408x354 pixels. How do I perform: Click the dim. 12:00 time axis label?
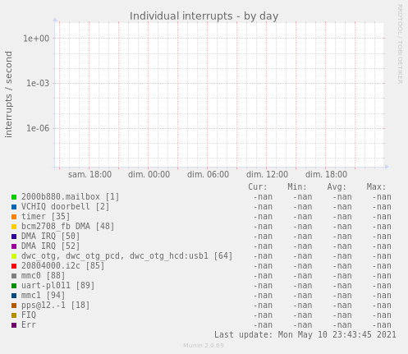click(x=267, y=174)
